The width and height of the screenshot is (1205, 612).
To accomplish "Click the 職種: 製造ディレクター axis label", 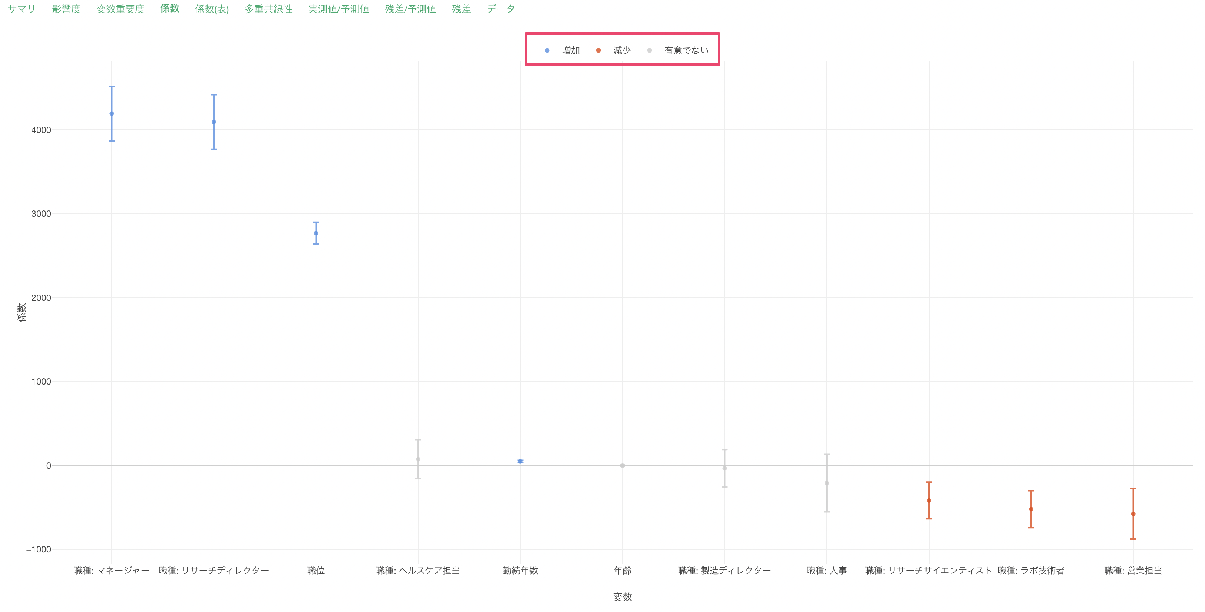I will 724,571.
